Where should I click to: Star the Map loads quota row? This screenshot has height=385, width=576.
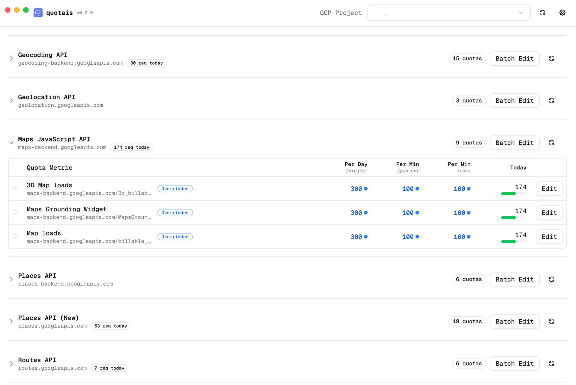pos(15,236)
